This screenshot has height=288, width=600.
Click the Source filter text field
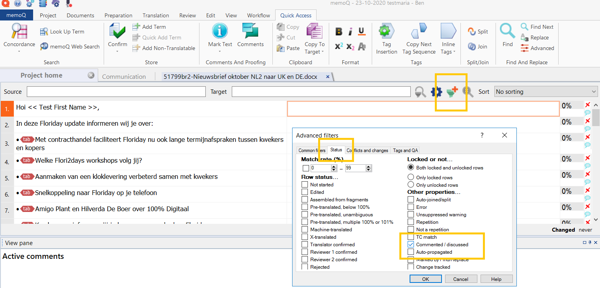pyautogui.click(x=116, y=92)
